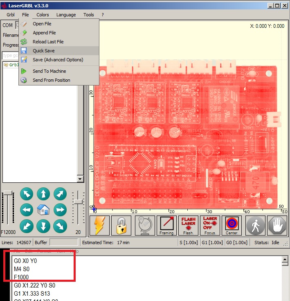Open the Grbl menu
290x301 pixels.
click(11, 15)
